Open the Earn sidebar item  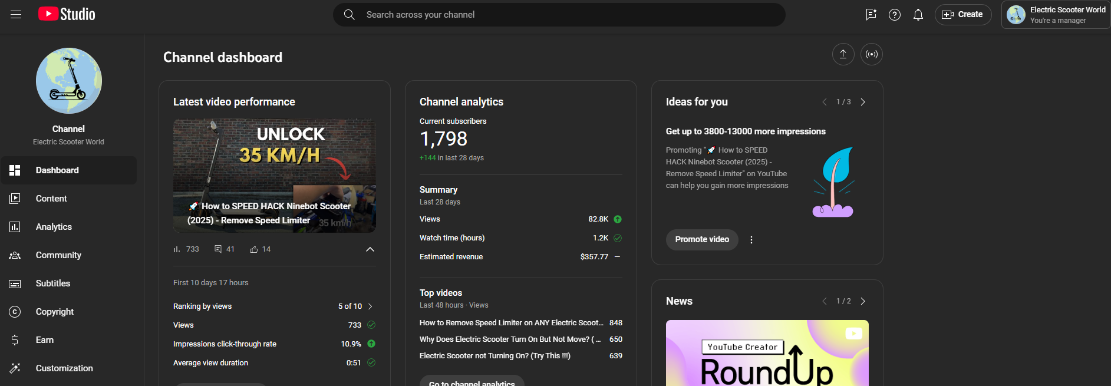pyautogui.click(x=69, y=340)
